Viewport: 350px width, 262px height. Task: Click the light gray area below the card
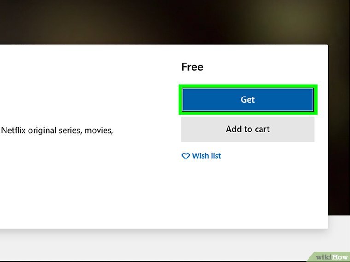(175, 244)
